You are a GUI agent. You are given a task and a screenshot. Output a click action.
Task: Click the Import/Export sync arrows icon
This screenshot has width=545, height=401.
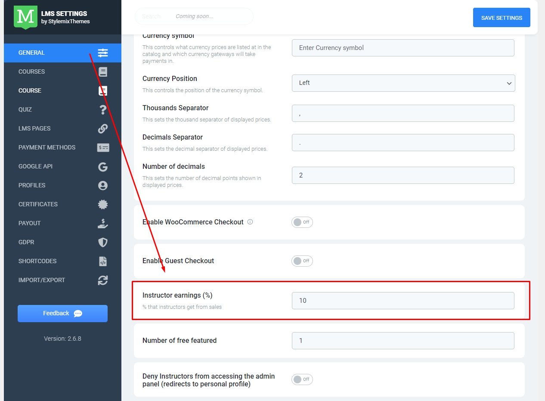102,280
